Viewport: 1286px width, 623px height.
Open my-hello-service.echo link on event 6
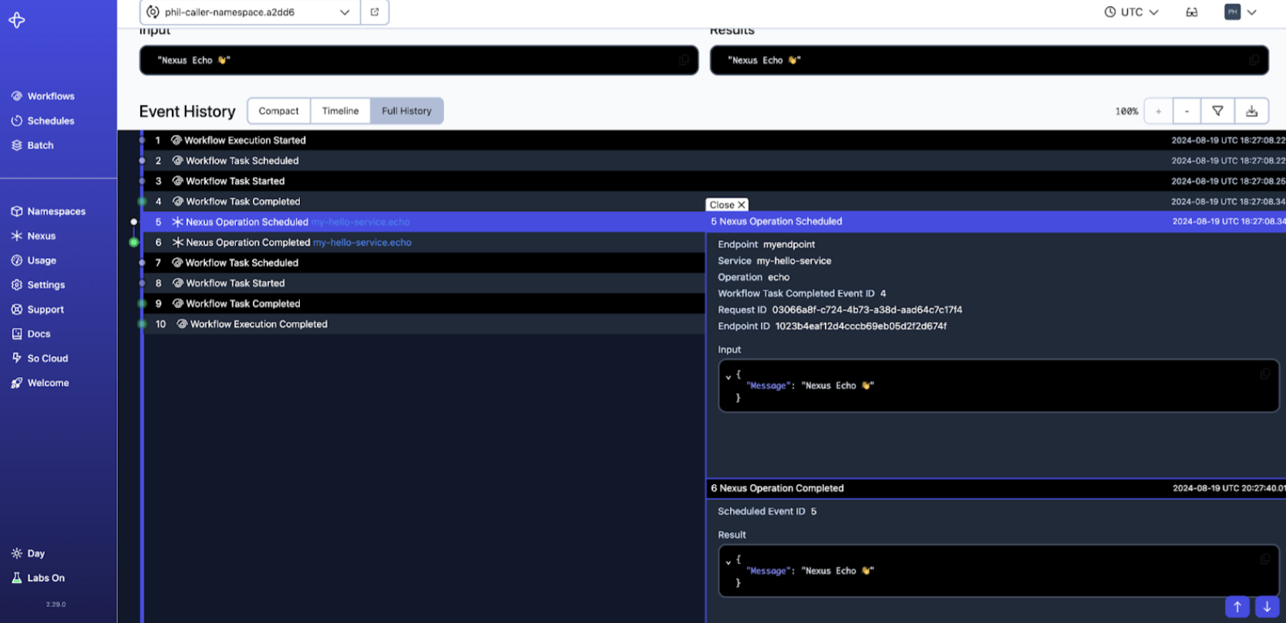point(362,243)
